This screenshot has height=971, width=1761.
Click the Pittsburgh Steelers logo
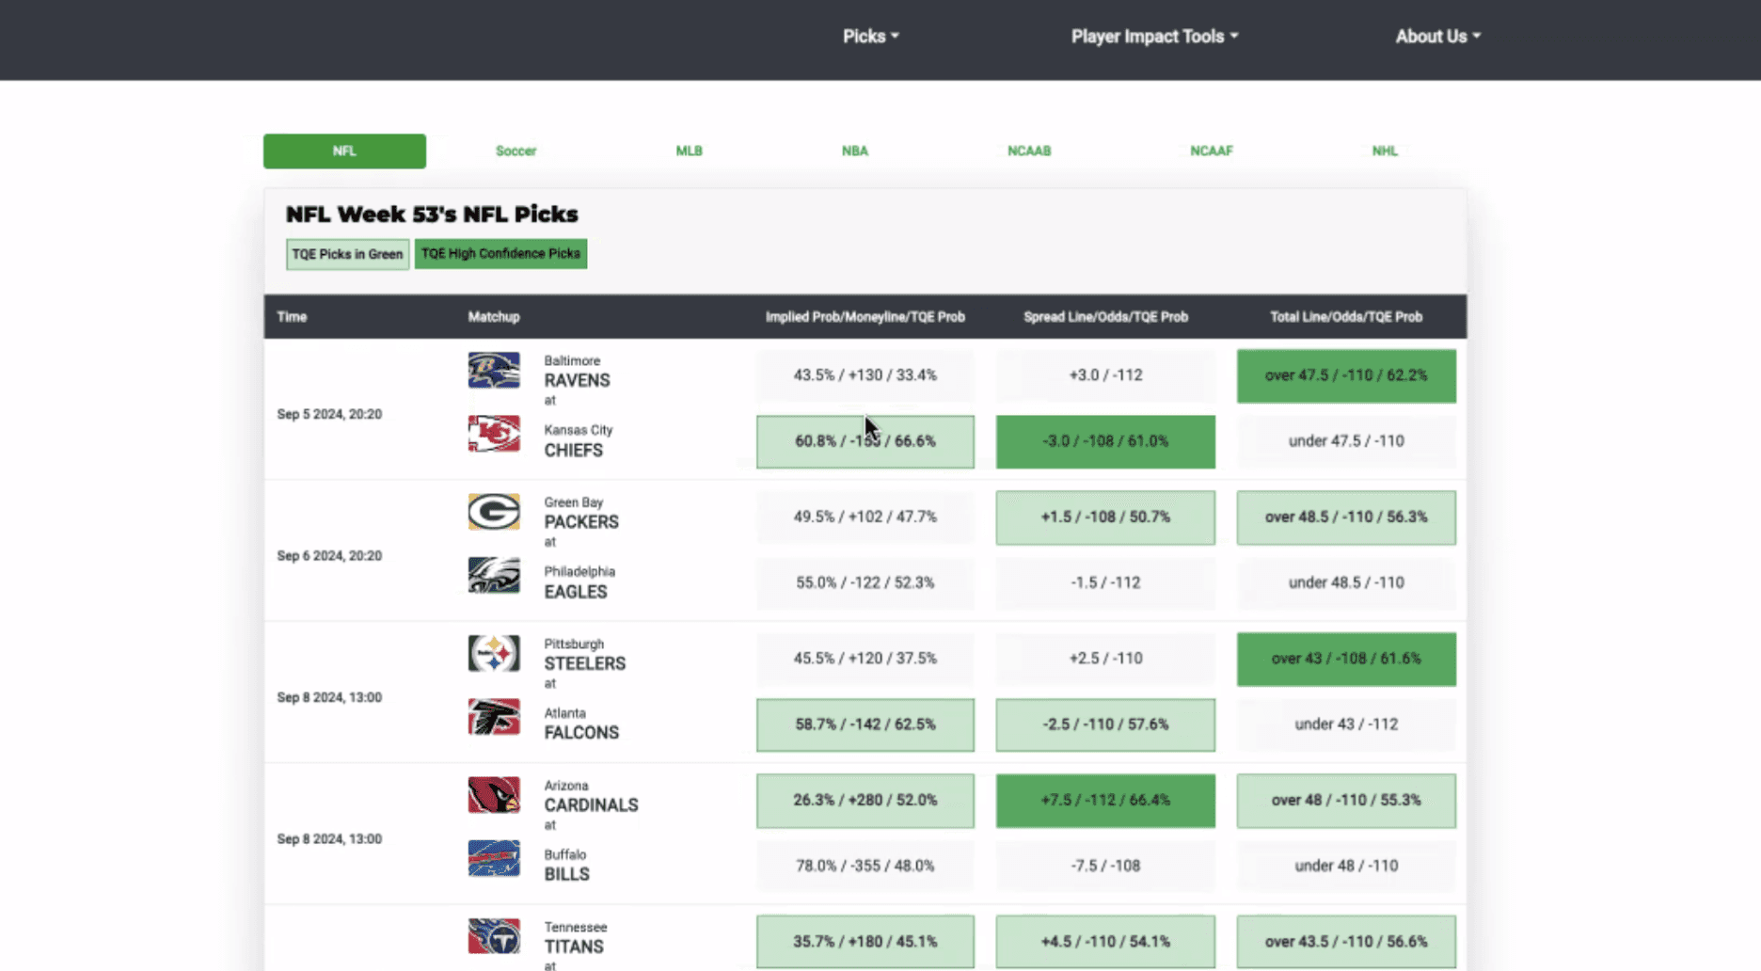coord(494,653)
